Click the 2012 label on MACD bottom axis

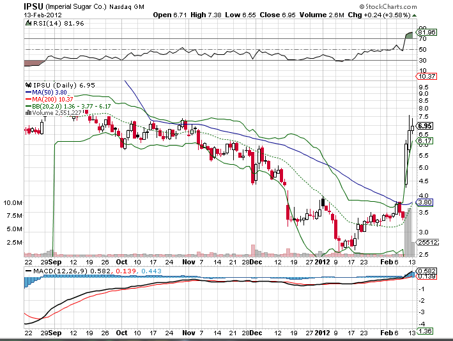click(322, 333)
